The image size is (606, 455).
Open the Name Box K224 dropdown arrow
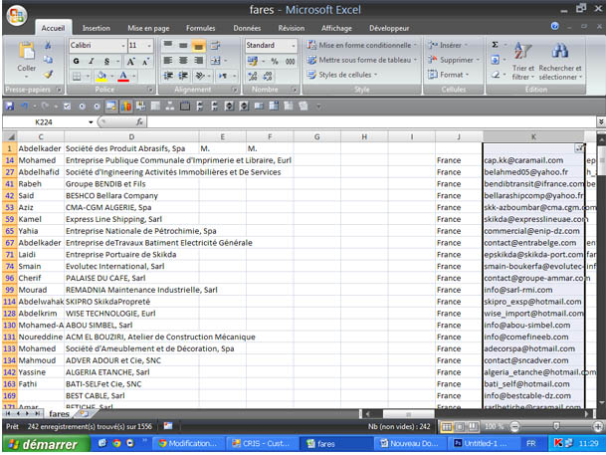[x=91, y=122]
